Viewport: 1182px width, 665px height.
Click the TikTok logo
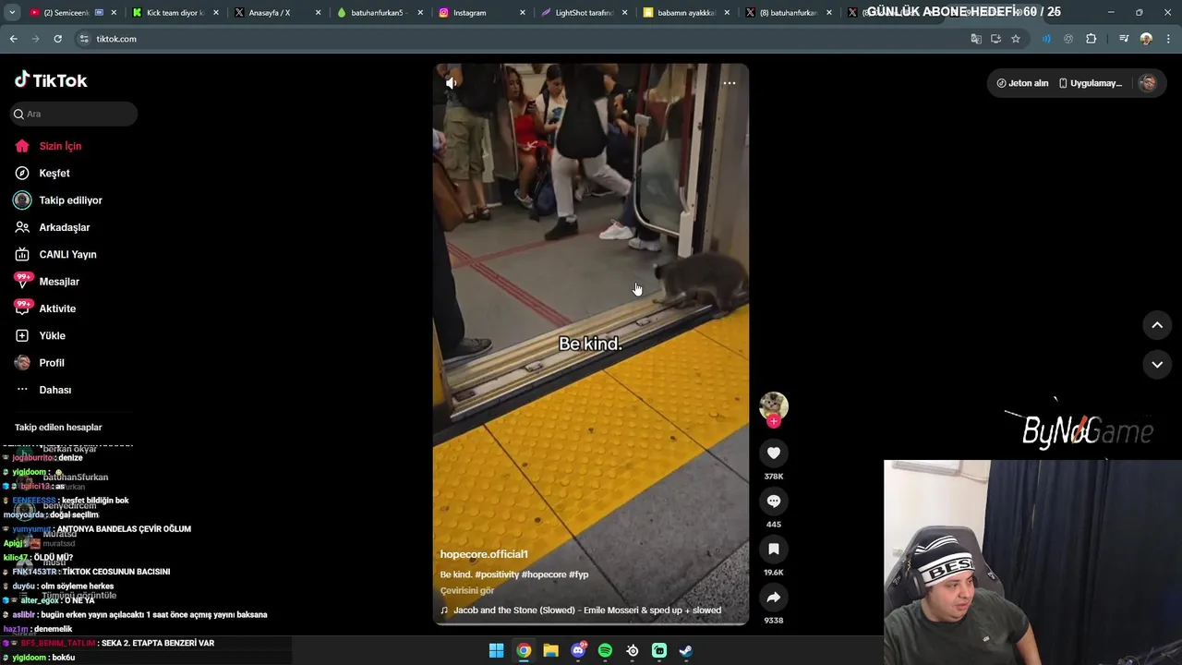click(51, 80)
